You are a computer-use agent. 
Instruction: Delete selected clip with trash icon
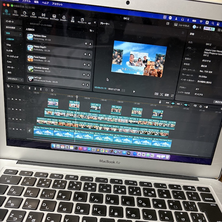[46, 90]
